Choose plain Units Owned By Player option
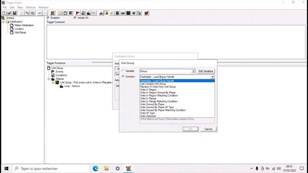The width and height of the screenshot is (308, 173). click(x=177, y=104)
